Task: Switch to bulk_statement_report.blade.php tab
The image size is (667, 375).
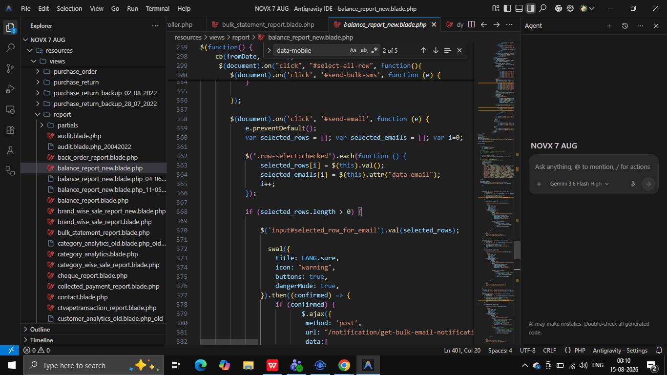Action: (x=268, y=24)
